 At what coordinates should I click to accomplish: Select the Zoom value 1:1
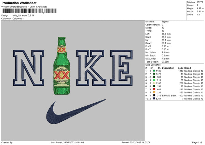click(198, 14)
